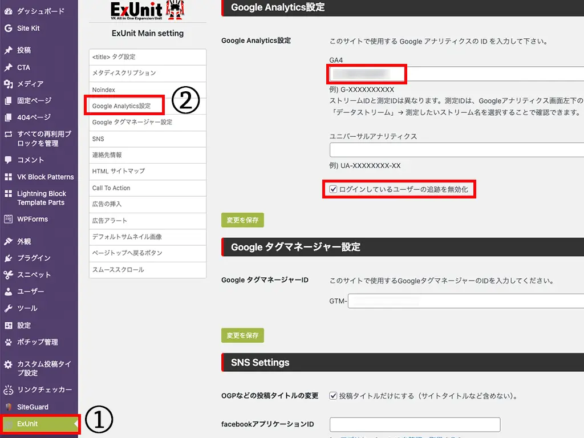Image resolution: width=584 pixels, height=438 pixels.
Task: Click the CTA pushpin icon
Action: (x=8, y=67)
